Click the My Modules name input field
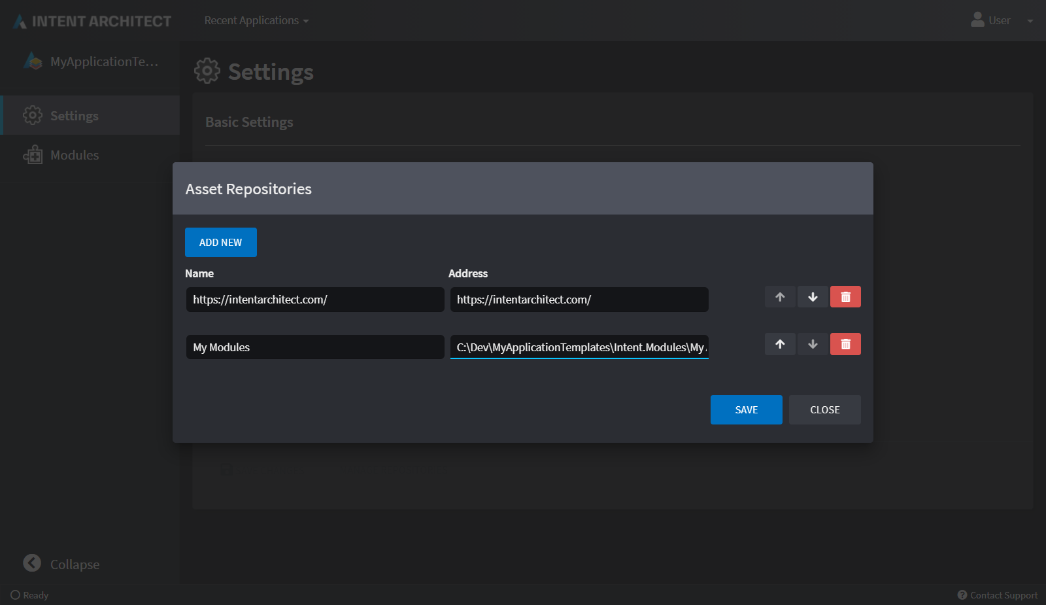 tap(314, 347)
